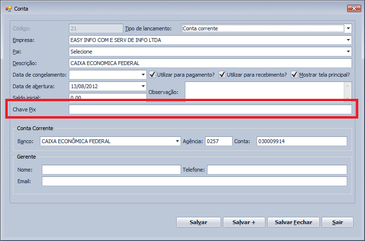
Task: Close the Conta window
Action: [x=354, y=8]
